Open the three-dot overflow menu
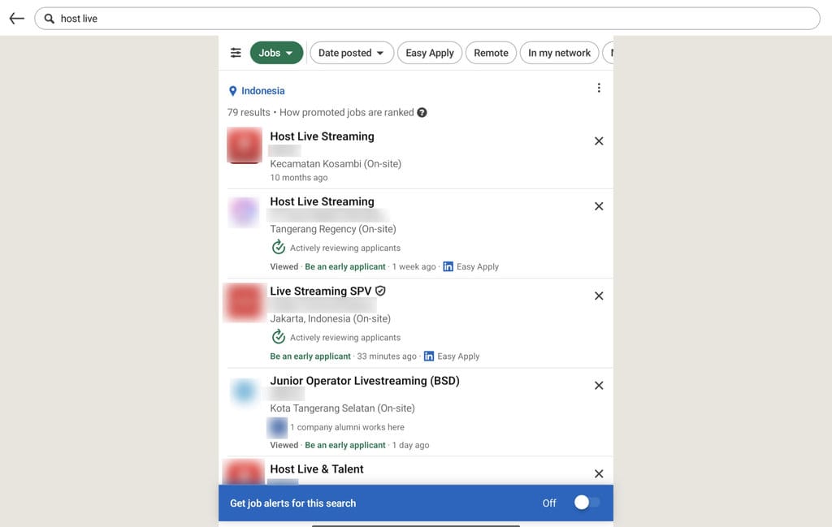Viewport: 832px width, 527px height. click(x=599, y=88)
